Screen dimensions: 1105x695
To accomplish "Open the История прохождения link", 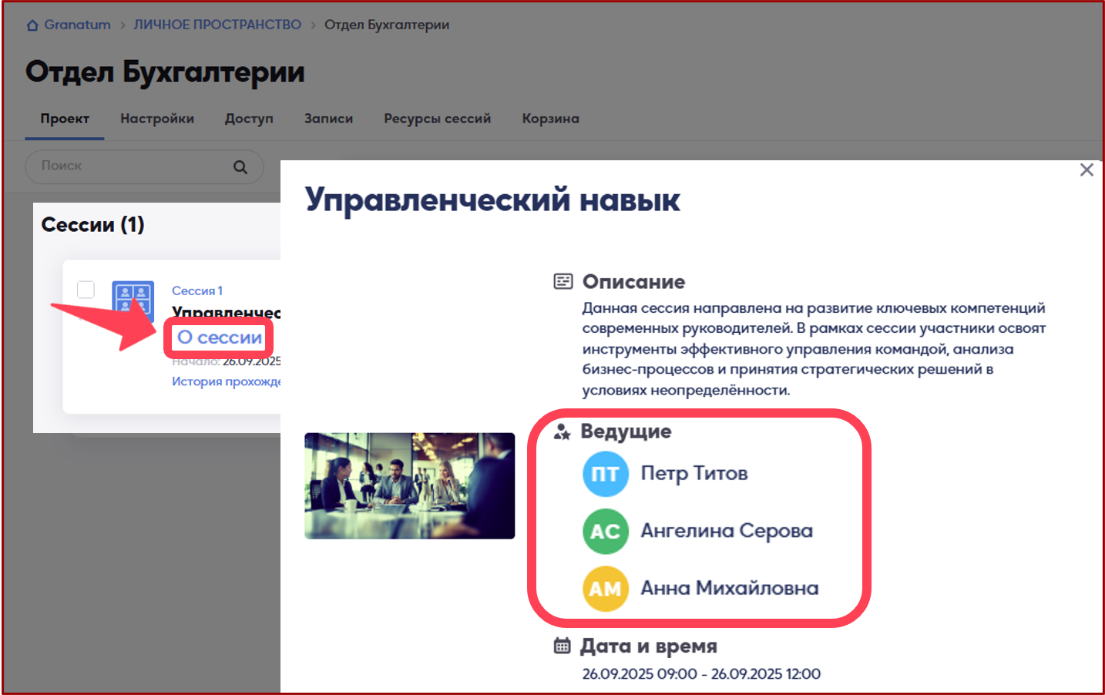I will click(226, 381).
